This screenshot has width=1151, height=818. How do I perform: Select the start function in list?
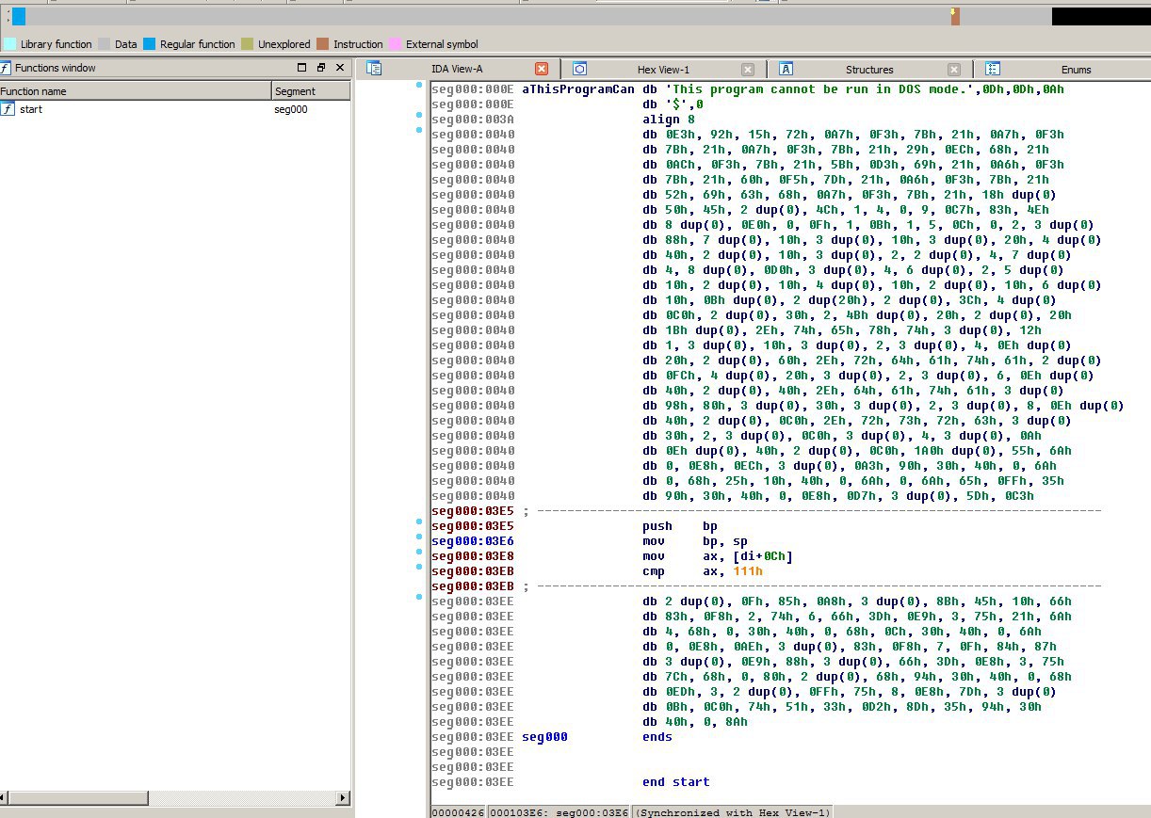click(x=31, y=109)
